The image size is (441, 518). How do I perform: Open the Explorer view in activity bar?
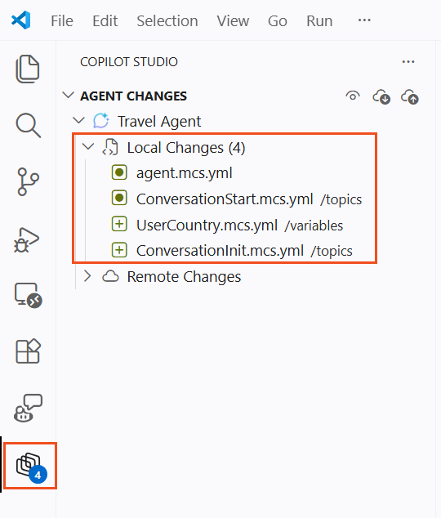pyautogui.click(x=28, y=69)
